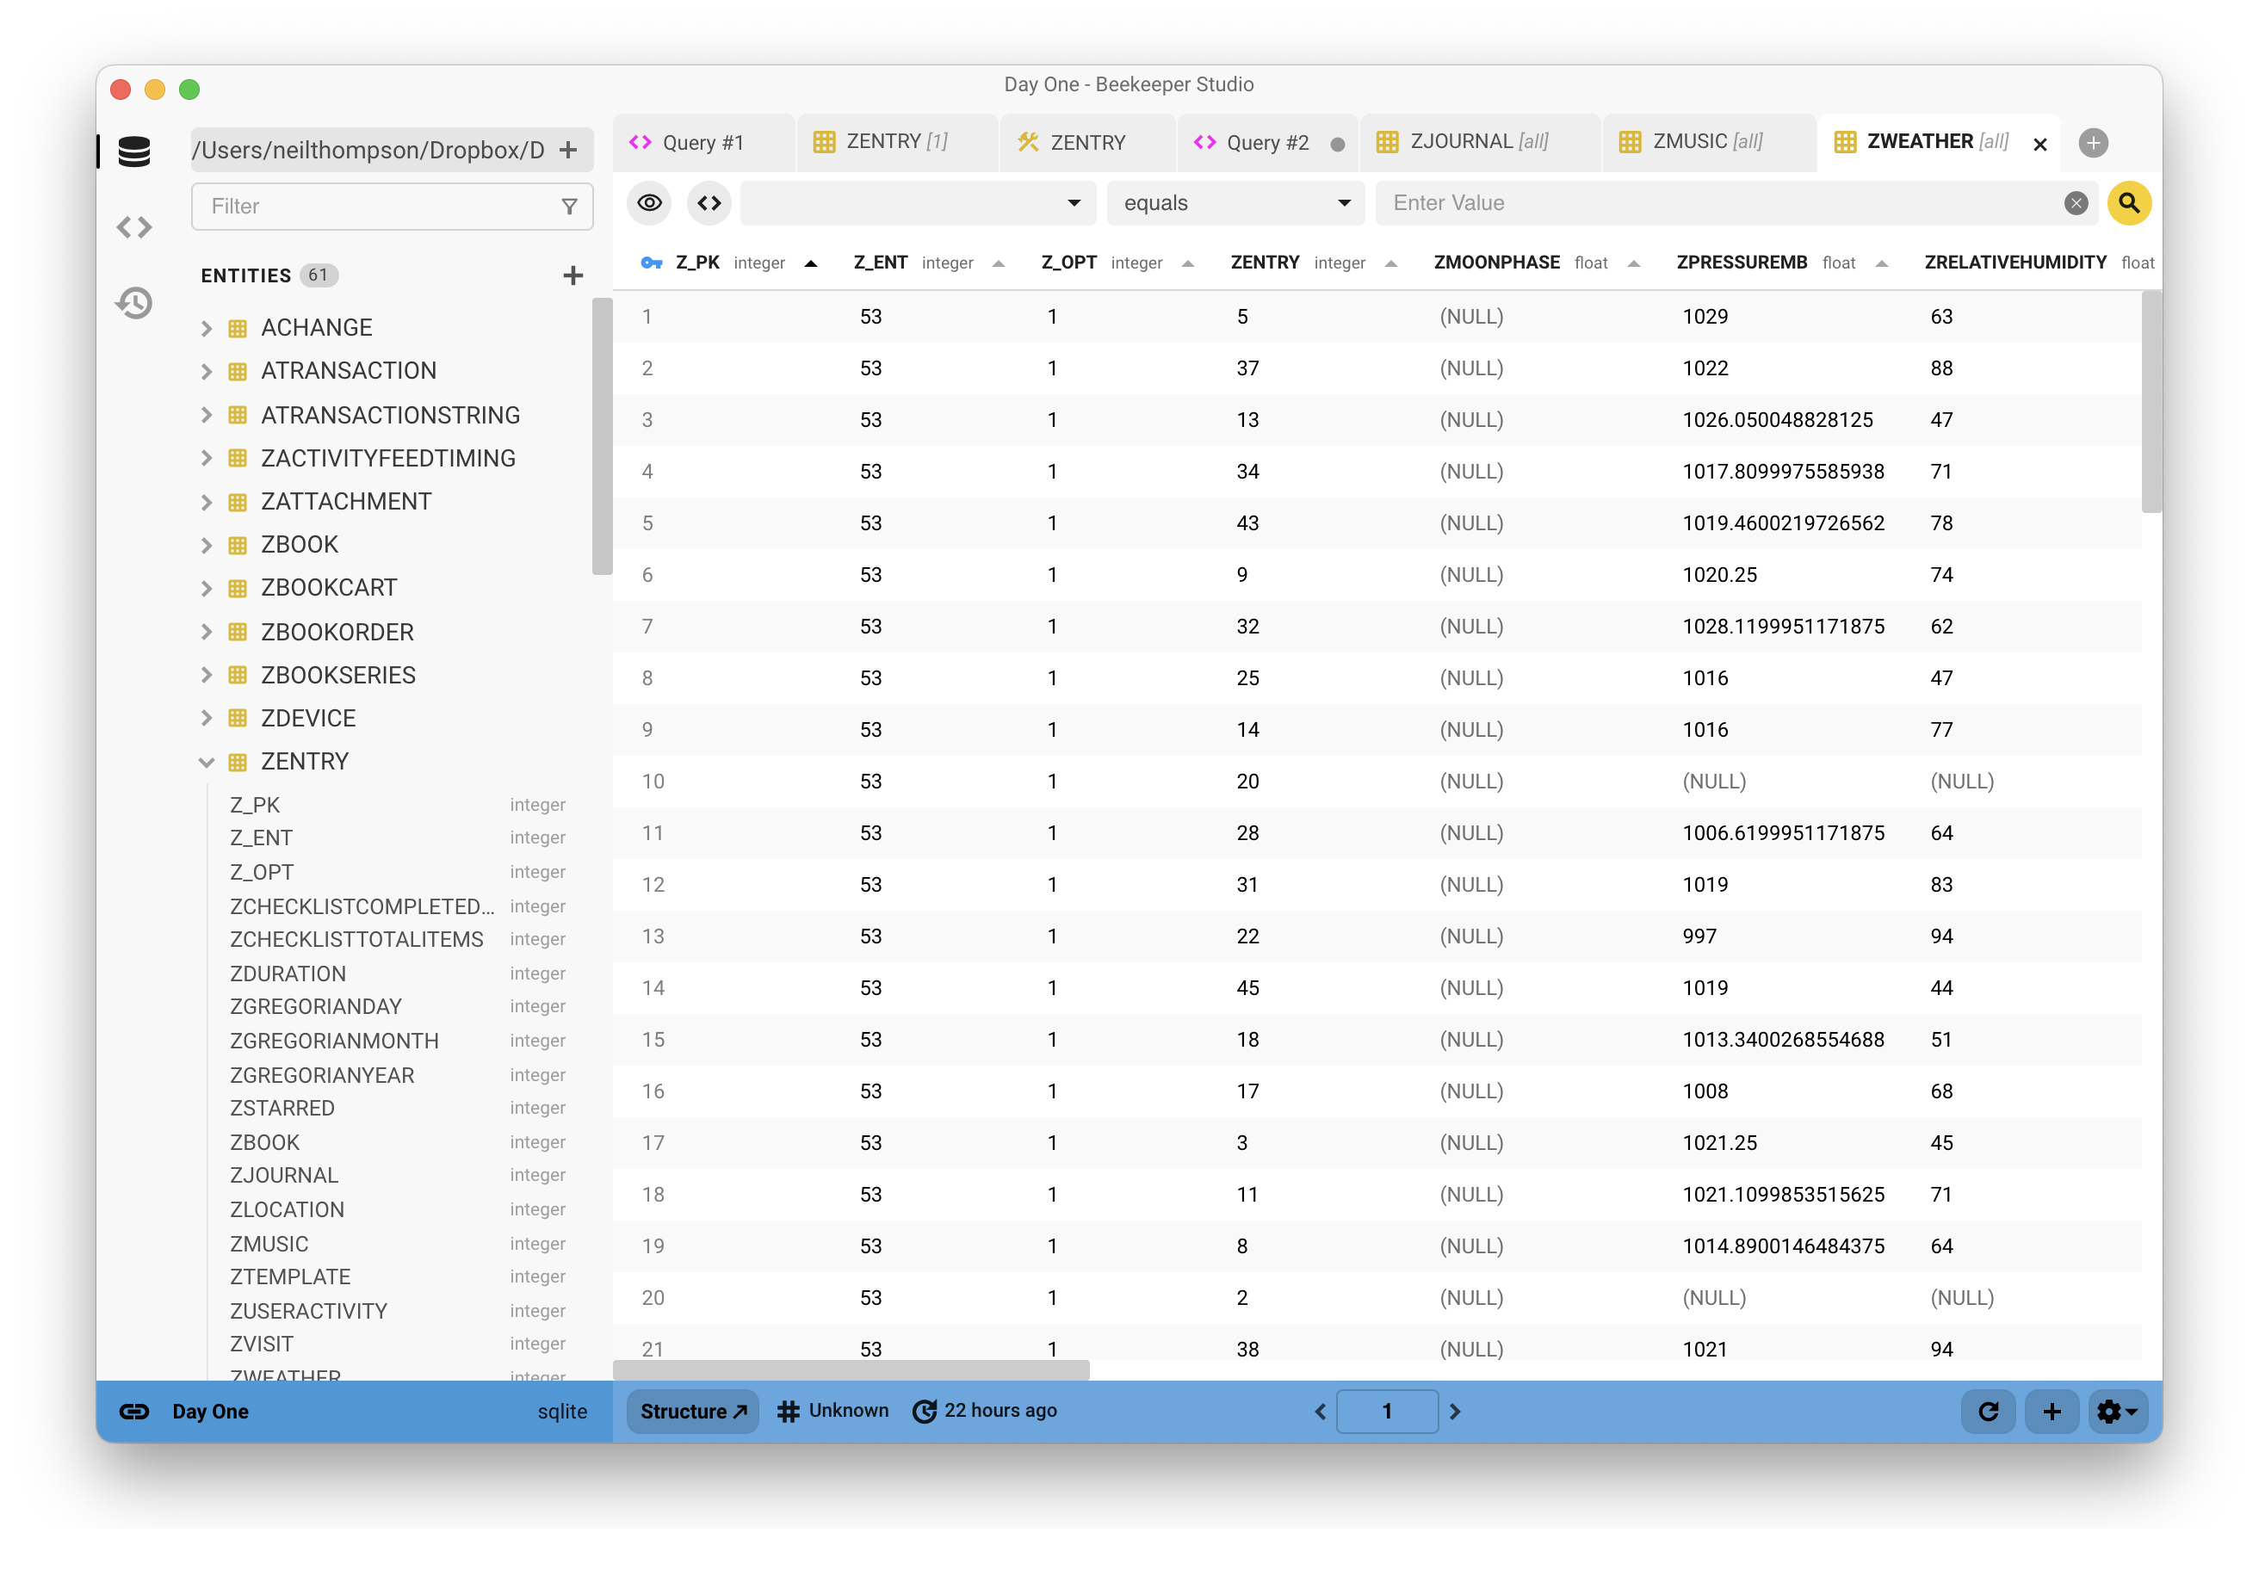Sort by Z_PK column arrow
This screenshot has width=2259, height=1570.
(x=811, y=263)
